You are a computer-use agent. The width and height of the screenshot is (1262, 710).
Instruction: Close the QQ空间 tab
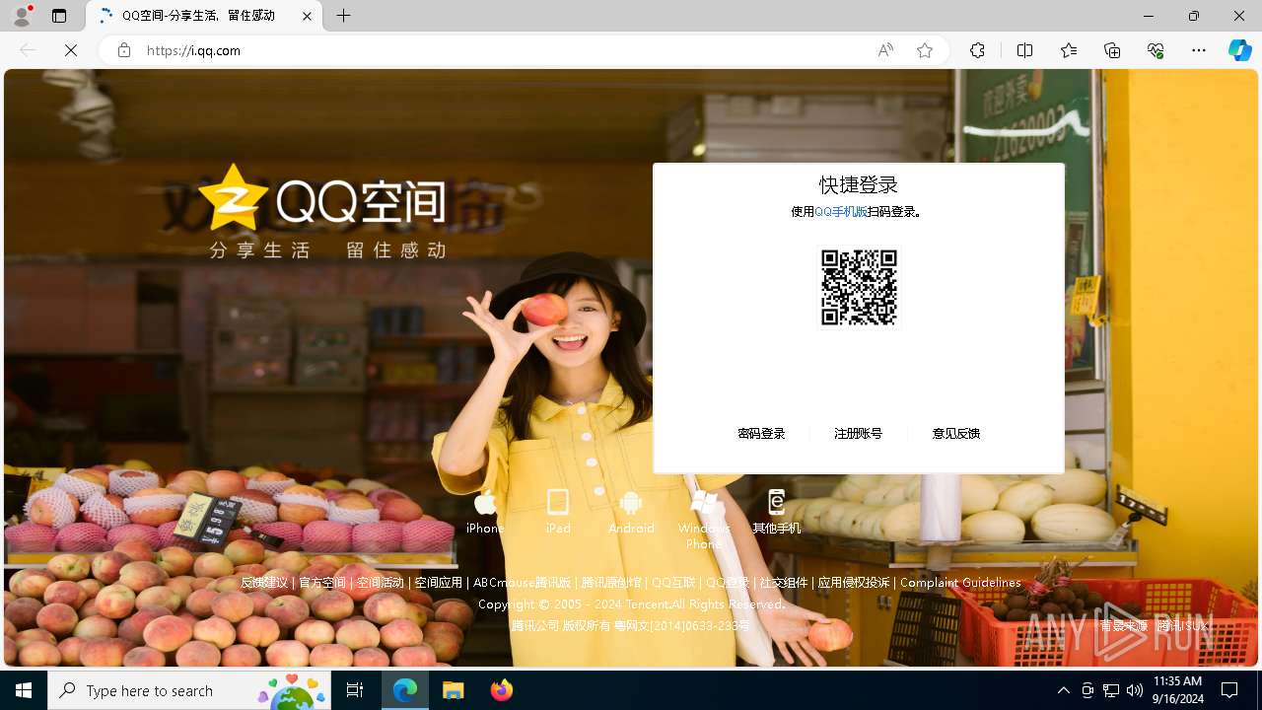[307, 16]
